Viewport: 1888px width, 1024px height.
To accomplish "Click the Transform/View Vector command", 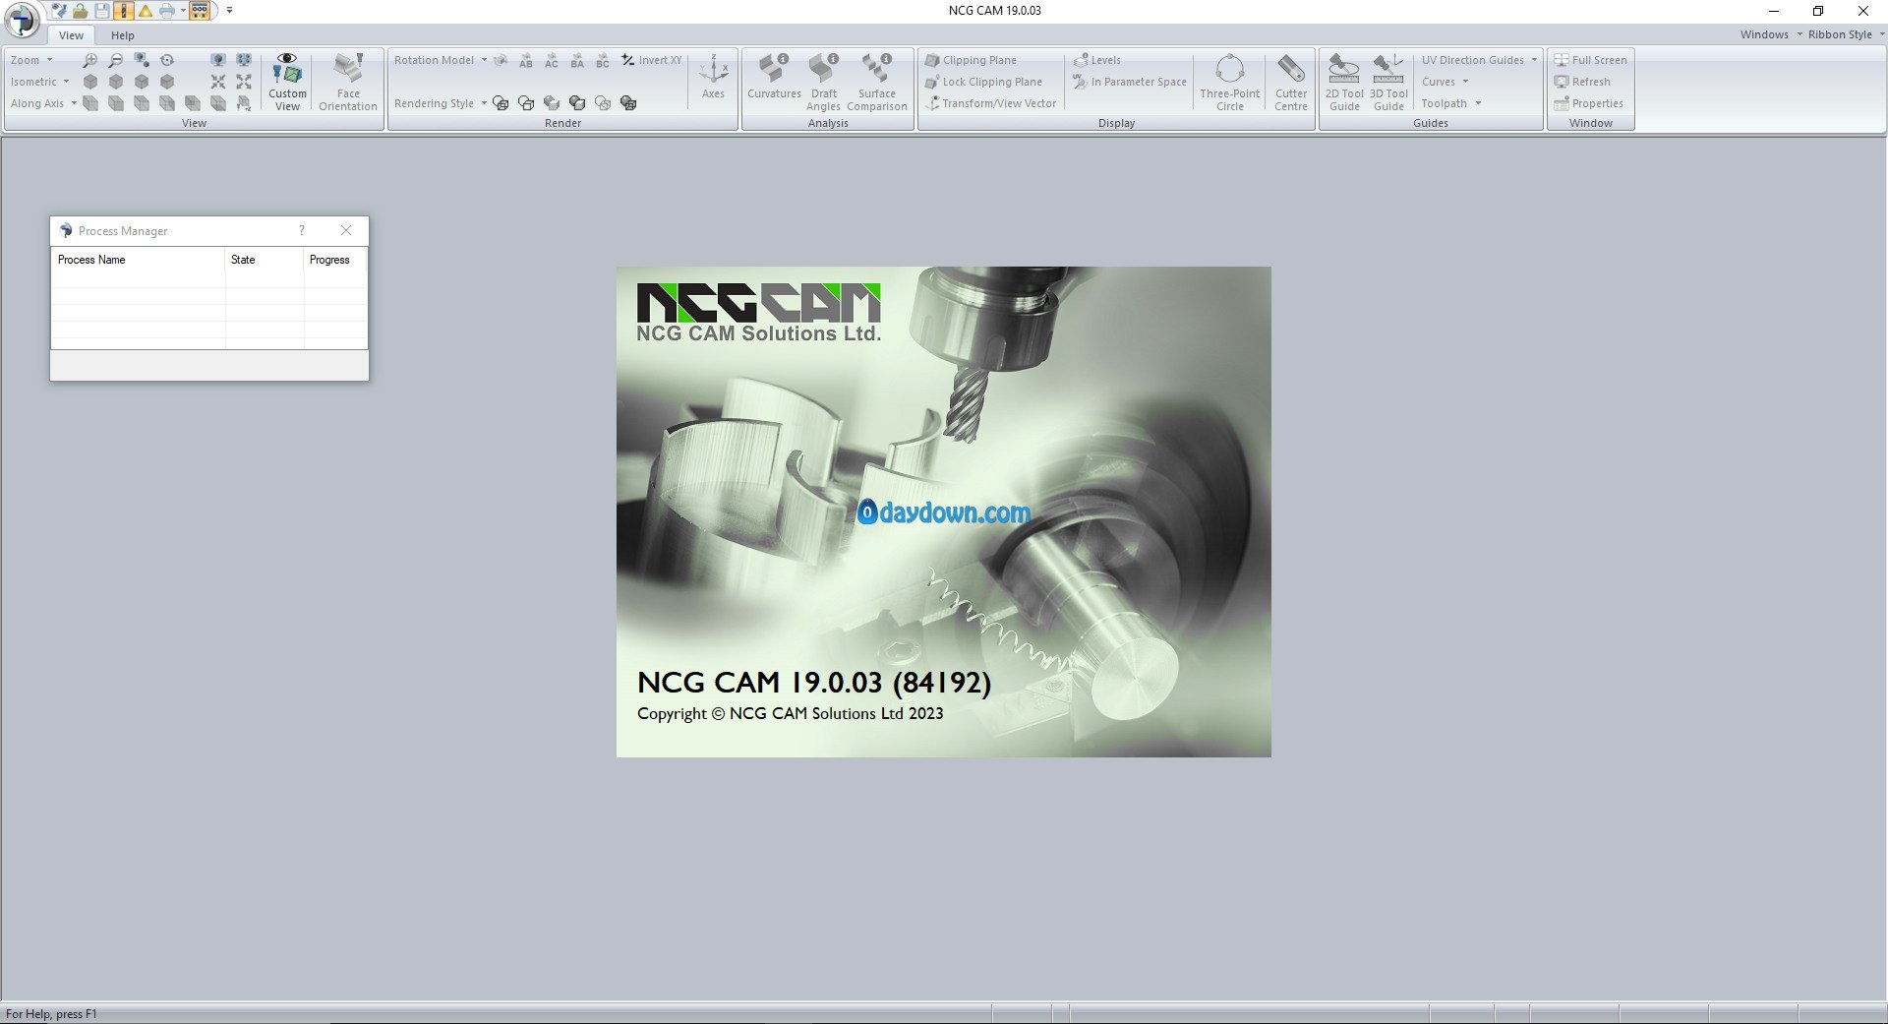I will point(991,103).
